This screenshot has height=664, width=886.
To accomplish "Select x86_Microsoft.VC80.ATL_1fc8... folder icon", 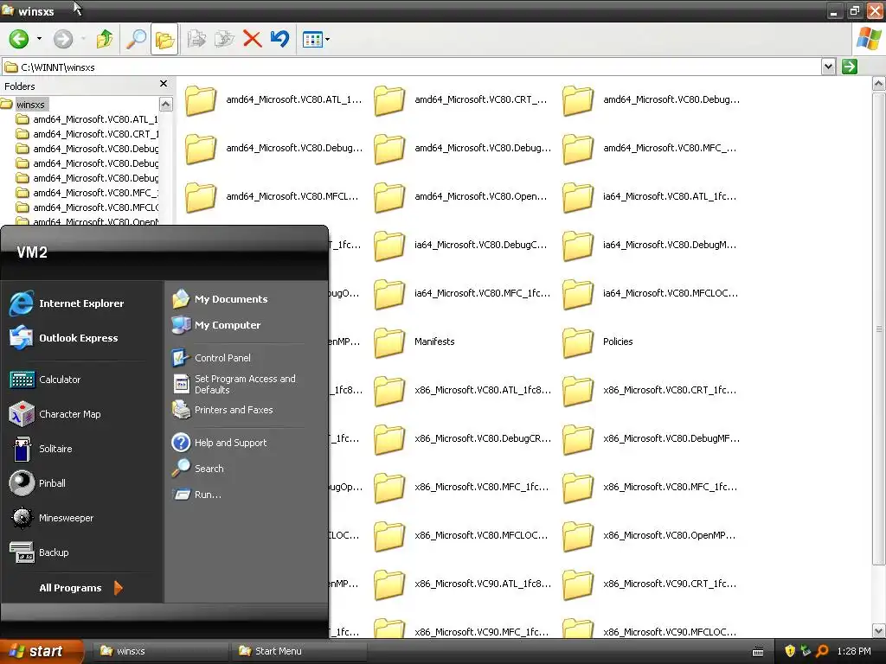I will click(x=389, y=390).
